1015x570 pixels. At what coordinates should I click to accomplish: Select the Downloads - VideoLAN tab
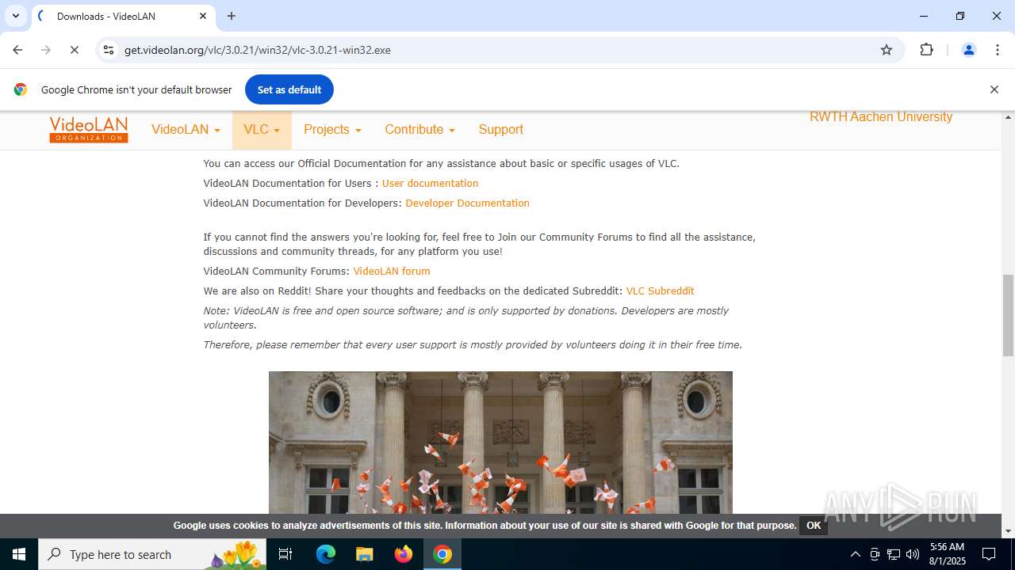(x=124, y=16)
